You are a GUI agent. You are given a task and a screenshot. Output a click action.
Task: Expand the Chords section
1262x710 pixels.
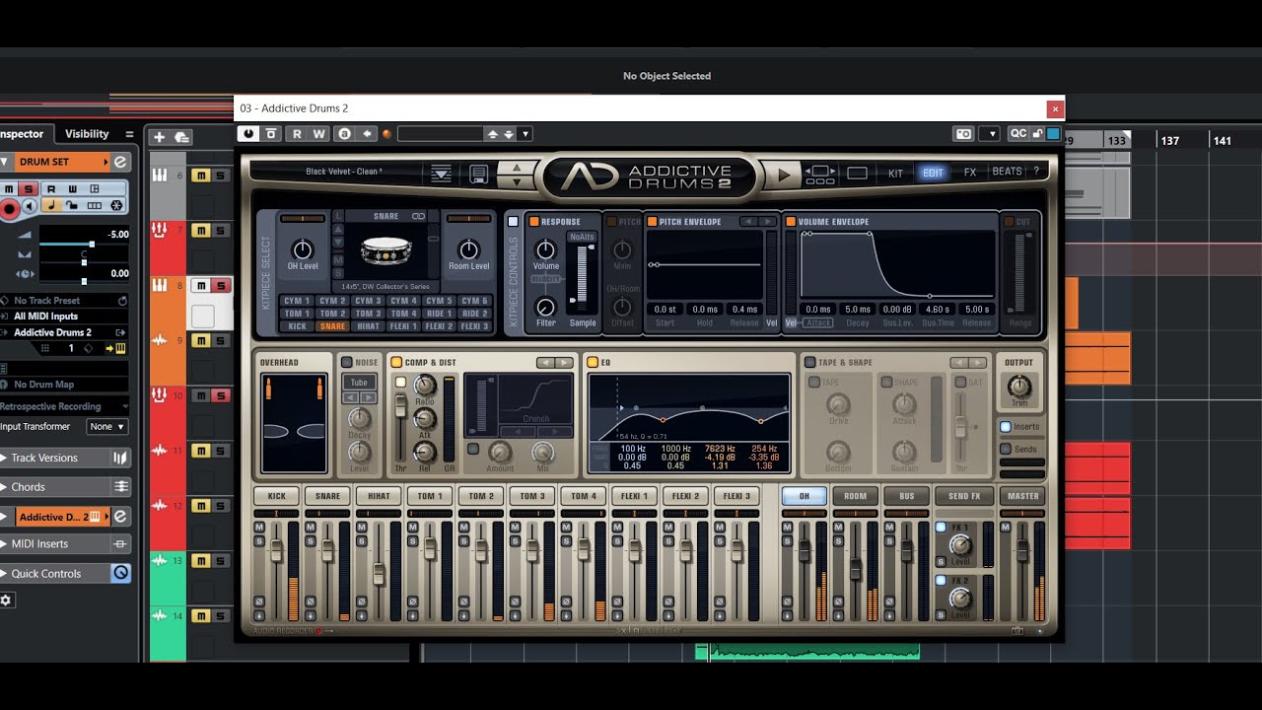[4, 487]
